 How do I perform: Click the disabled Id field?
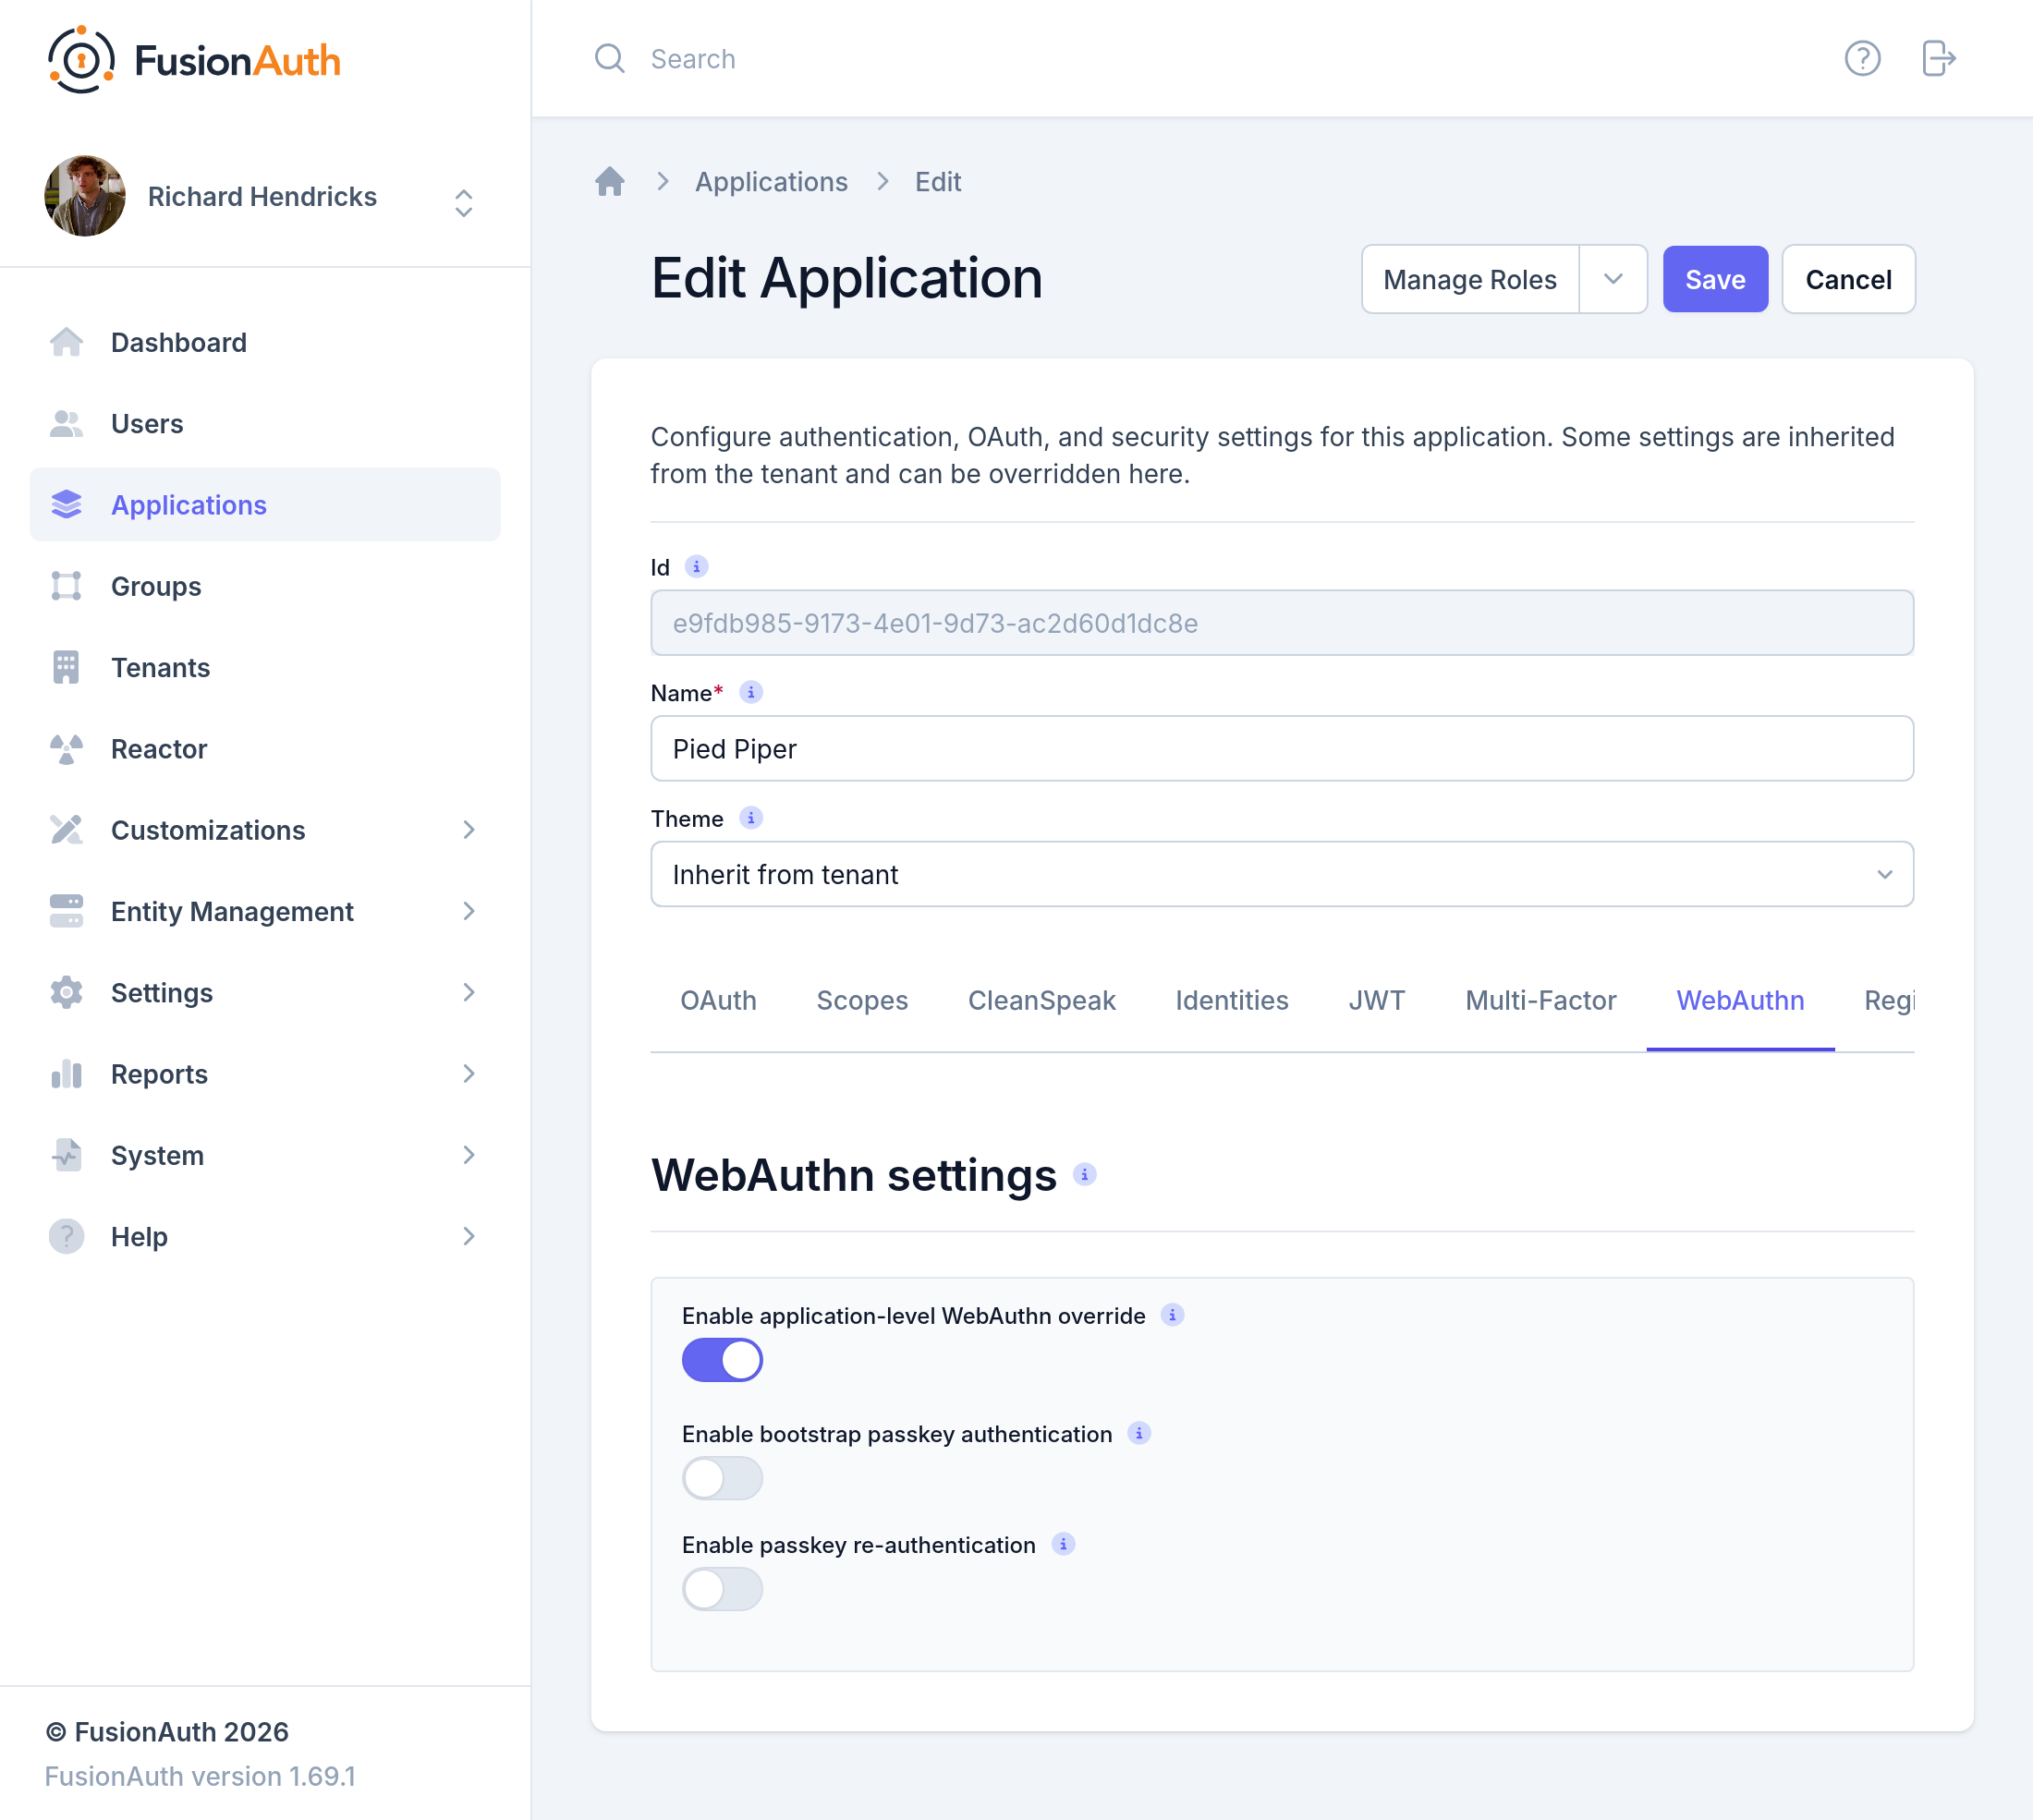tap(1281, 622)
